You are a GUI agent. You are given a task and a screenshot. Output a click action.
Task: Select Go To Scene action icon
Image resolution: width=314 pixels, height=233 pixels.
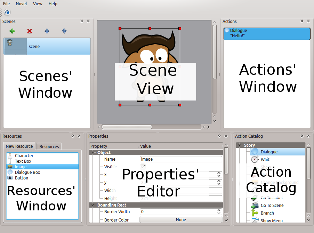pyautogui.click(x=255, y=206)
